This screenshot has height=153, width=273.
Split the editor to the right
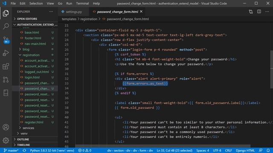point(259,11)
